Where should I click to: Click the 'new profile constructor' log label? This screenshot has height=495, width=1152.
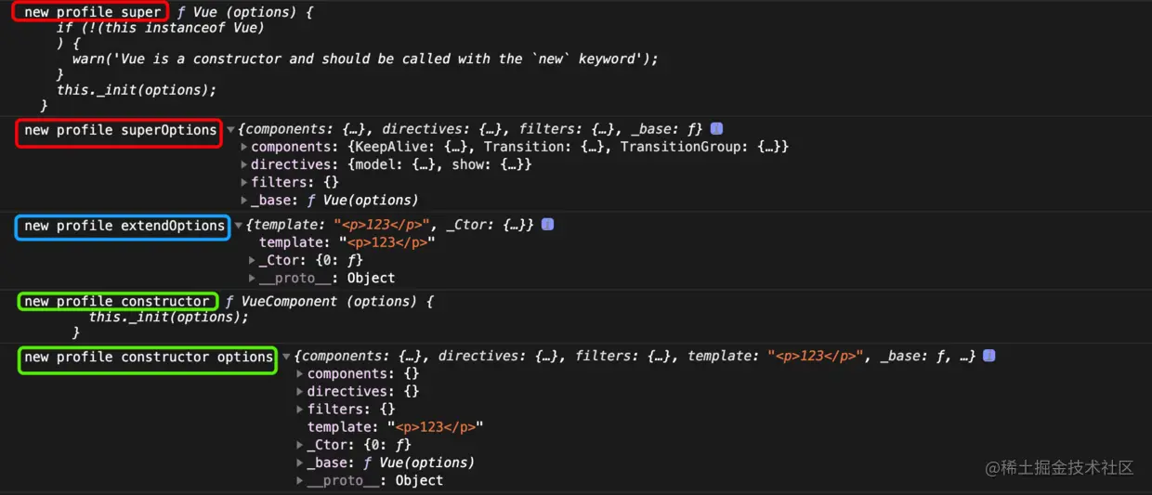(x=117, y=302)
